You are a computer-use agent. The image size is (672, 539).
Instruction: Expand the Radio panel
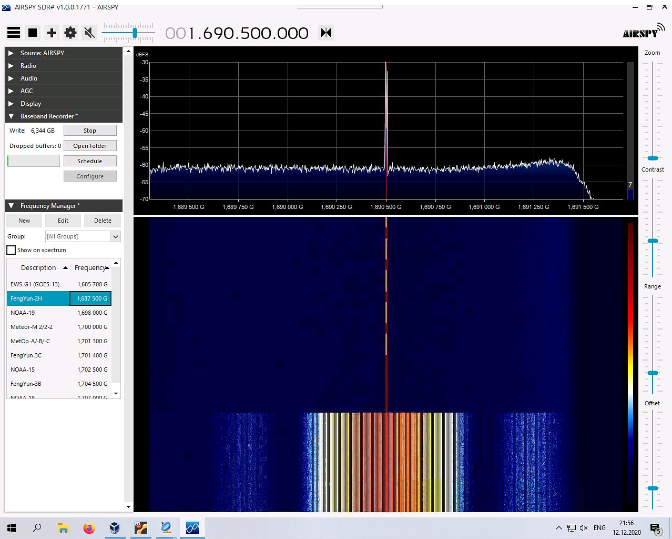[x=64, y=65]
